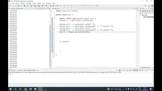
Task: Click the green Debug bug icon
Action: pos(27,6)
